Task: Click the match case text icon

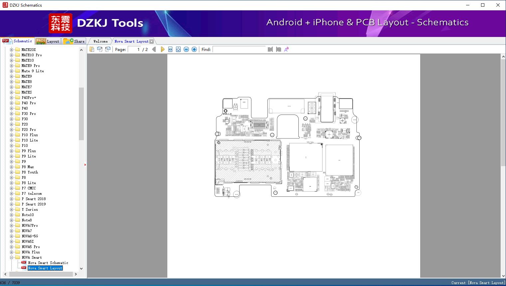Action: click(x=286, y=49)
